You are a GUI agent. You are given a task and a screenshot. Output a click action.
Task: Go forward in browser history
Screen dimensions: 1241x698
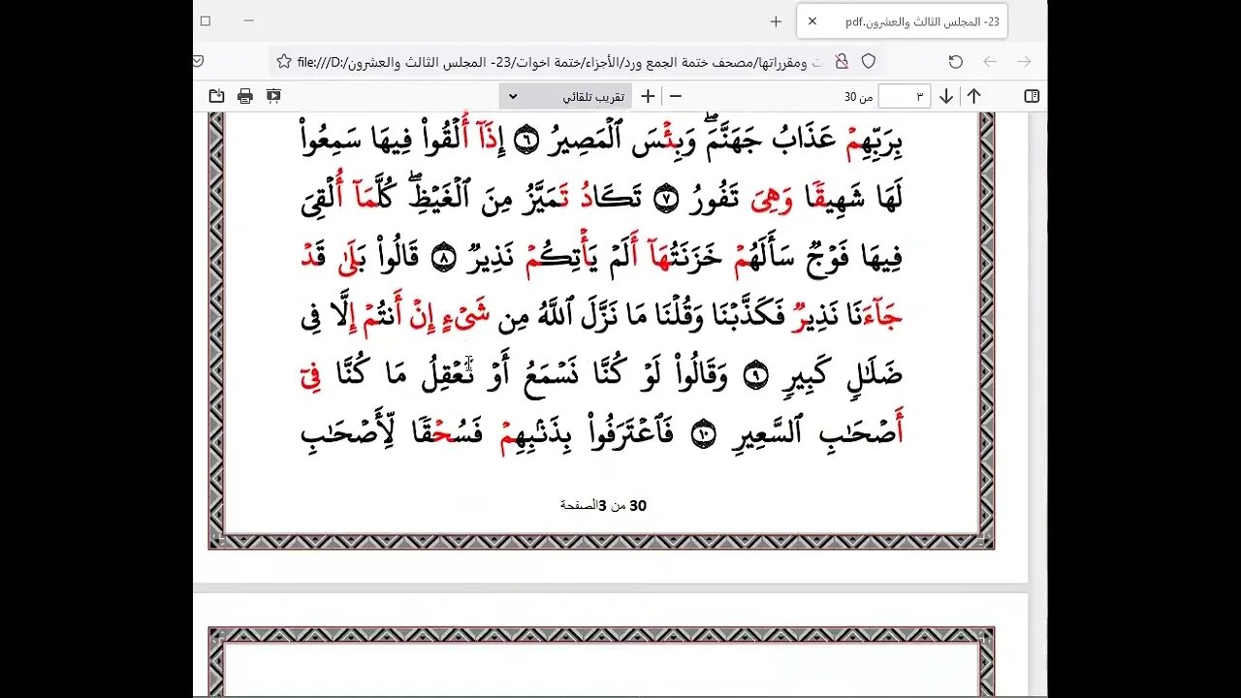990,62
